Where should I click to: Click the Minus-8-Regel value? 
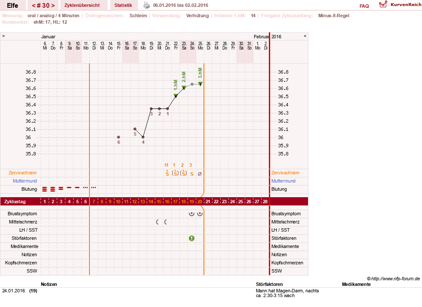[334, 16]
